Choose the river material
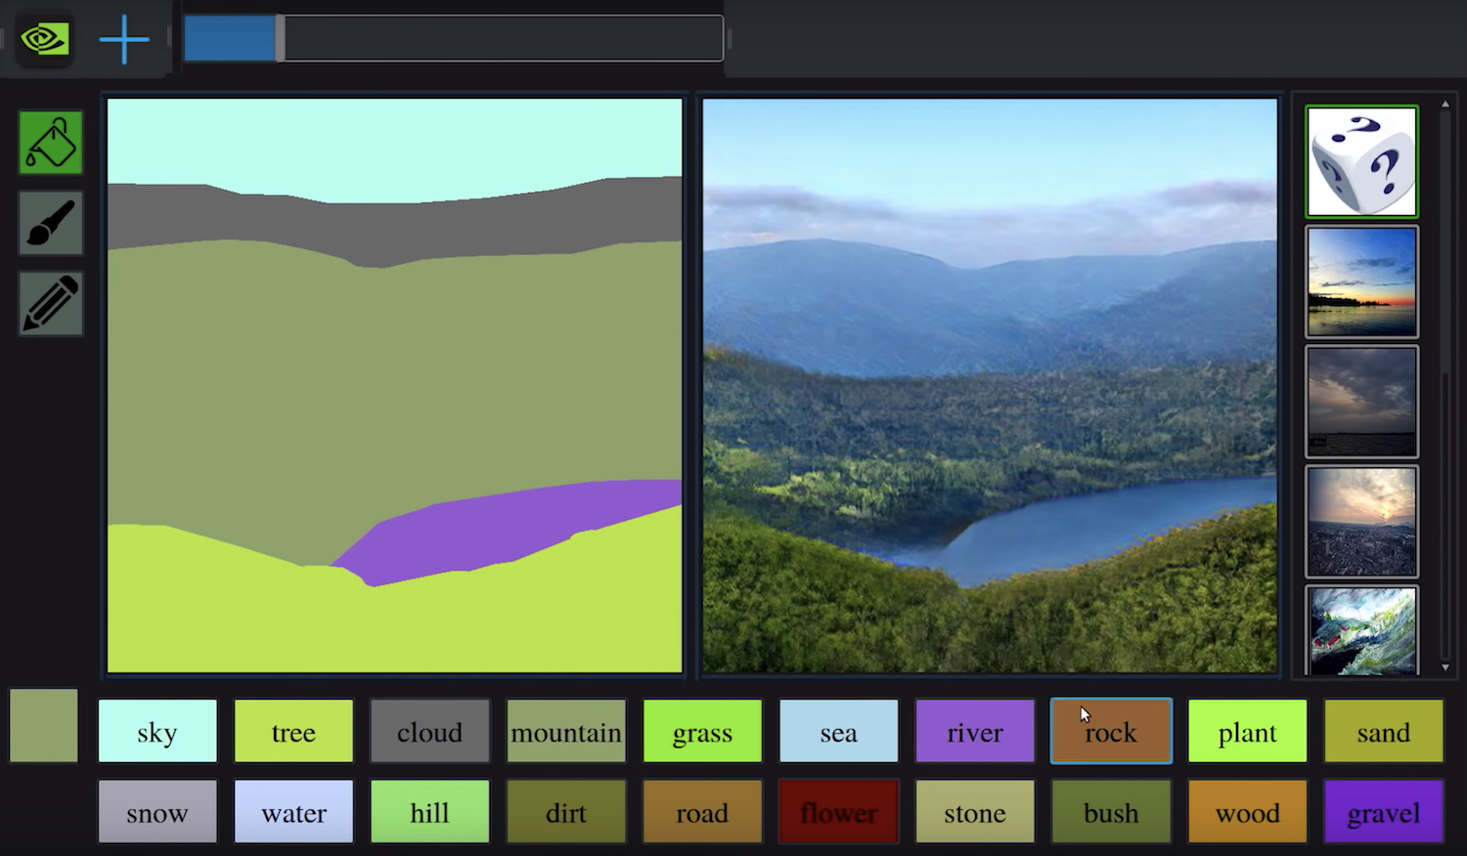Image resolution: width=1467 pixels, height=856 pixels. (974, 731)
